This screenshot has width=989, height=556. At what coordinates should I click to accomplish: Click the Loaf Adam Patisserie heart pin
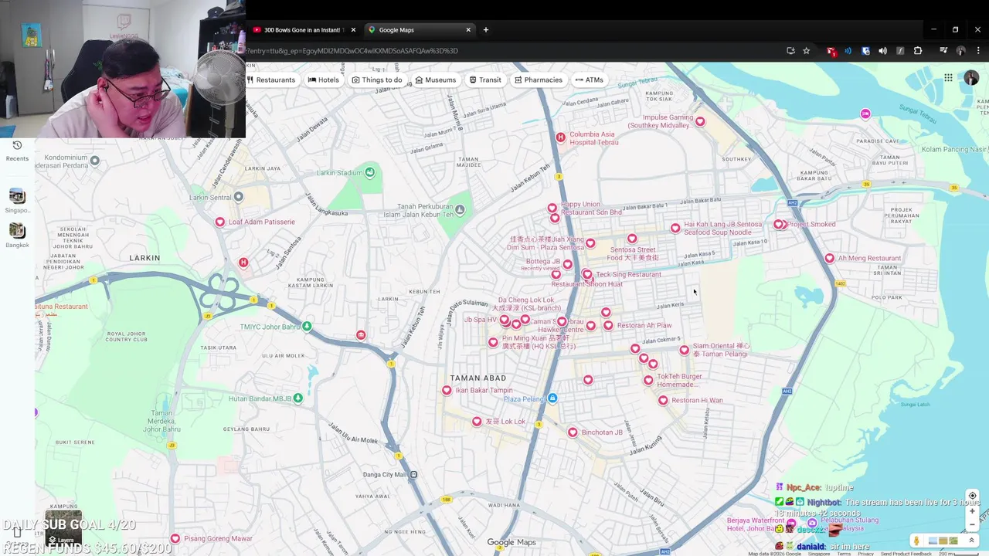coord(220,222)
